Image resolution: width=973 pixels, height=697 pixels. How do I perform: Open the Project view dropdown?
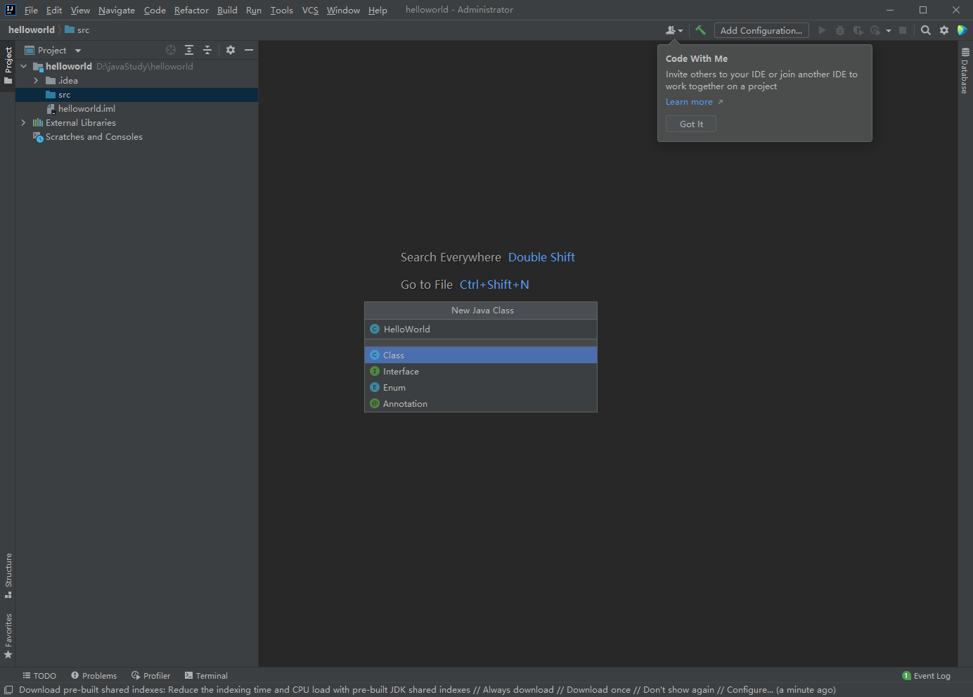[x=53, y=50]
